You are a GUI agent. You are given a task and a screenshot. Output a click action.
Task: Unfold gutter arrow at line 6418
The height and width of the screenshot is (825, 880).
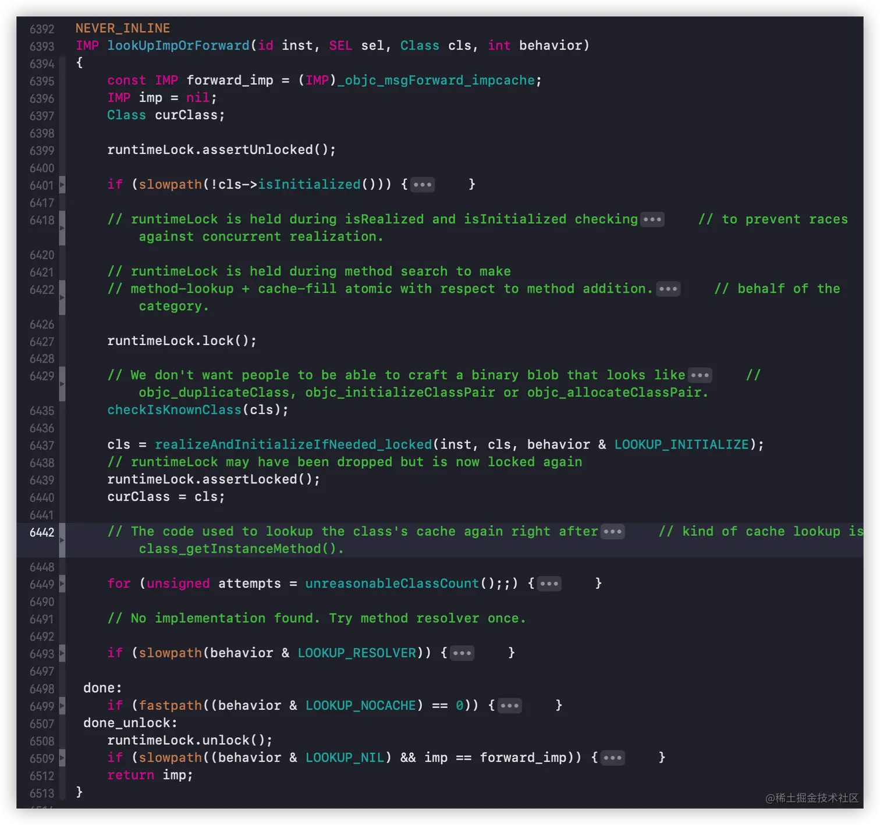click(x=62, y=228)
